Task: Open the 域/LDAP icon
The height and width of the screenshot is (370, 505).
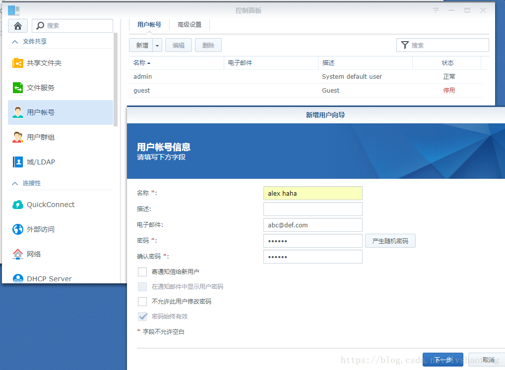Action: [18, 162]
